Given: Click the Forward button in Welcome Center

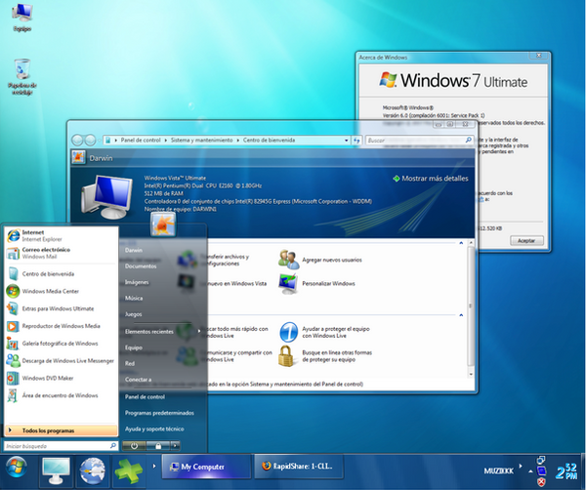Looking at the screenshot, I should pyautogui.click(x=90, y=140).
